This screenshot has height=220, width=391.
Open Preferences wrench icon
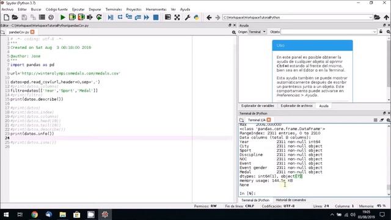pyautogui.click(x=188, y=17)
